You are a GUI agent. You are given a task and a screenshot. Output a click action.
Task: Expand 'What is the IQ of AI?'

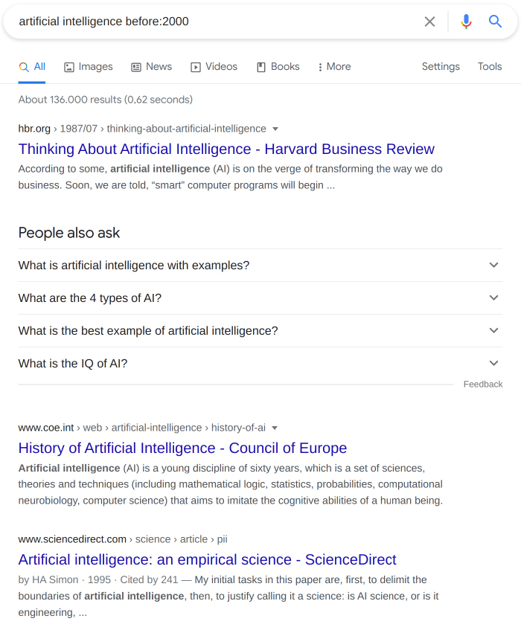point(260,363)
